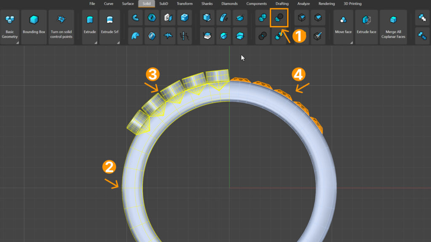
Task: Switch to the Diamonds tab
Action: tap(229, 3)
